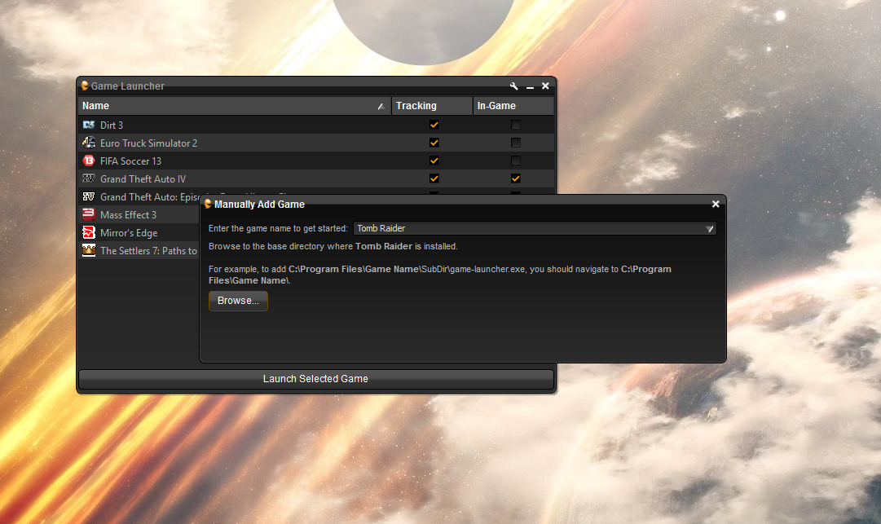Select the Grand Theft Auto IV icon
881x524 pixels.
tap(90, 178)
